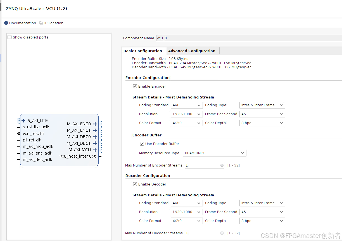Click the Decoder Configuration section heading
The image size is (342, 241).
pos(148,176)
